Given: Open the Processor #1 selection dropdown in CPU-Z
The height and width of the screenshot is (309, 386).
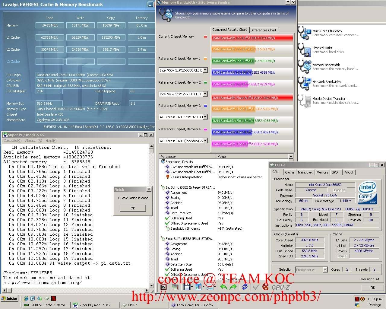Looking at the screenshot, I should [x=325, y=270].
